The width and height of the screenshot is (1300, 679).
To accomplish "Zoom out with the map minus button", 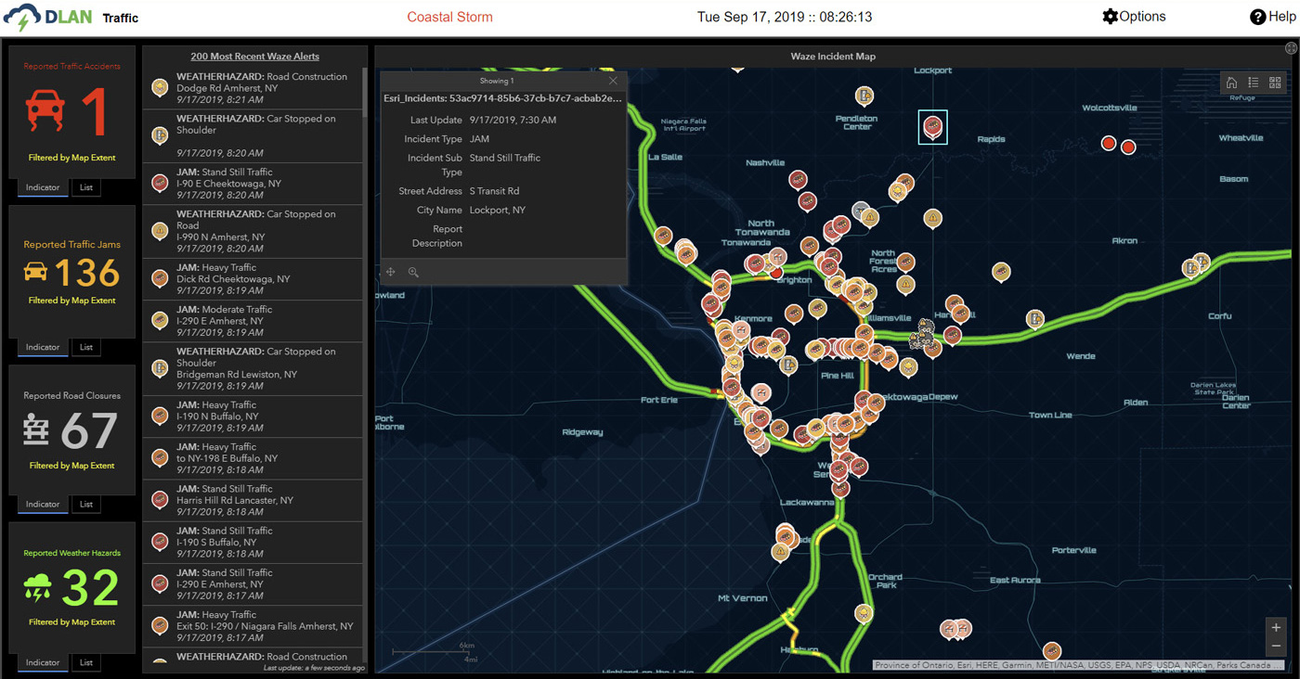I will coord(1276,646).
